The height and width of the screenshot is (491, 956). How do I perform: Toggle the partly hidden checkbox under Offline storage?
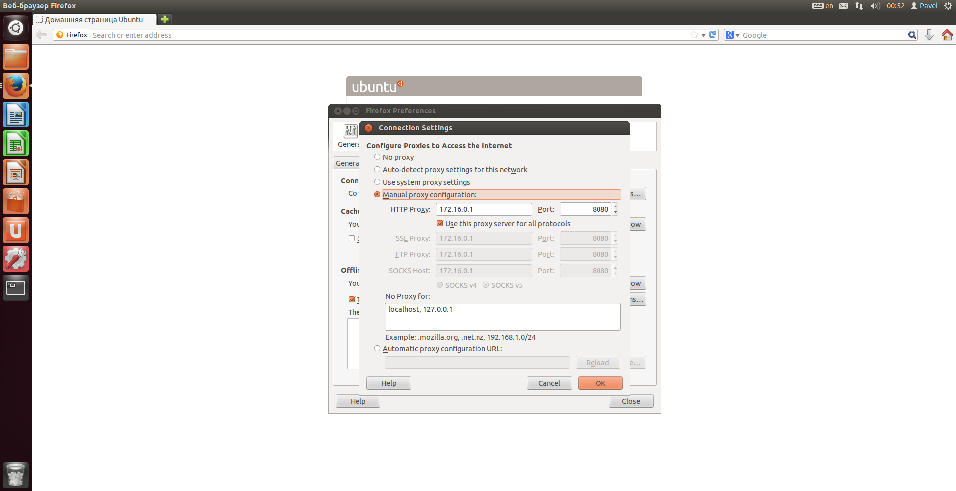tap(352, 299)
